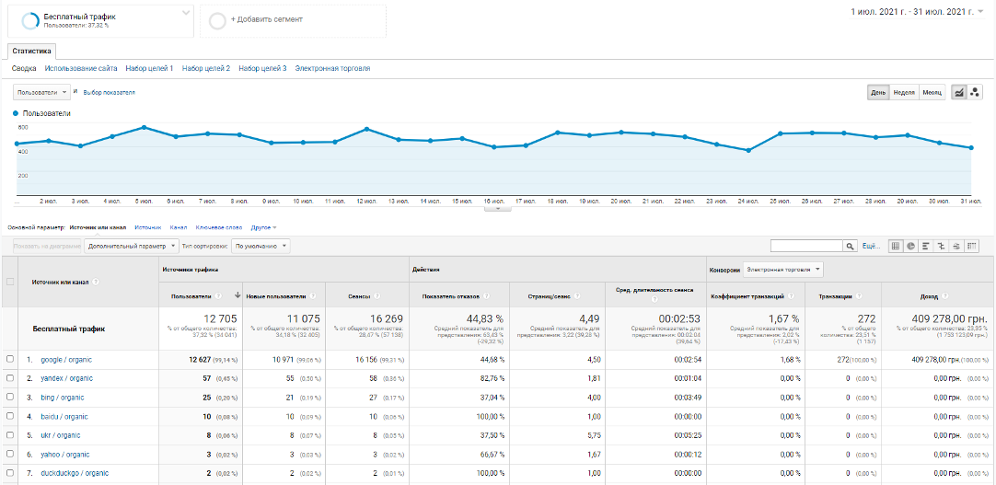Choose the comparison view icon
Viewport: 996px width, 485px height.
click(x=942, y=246)
